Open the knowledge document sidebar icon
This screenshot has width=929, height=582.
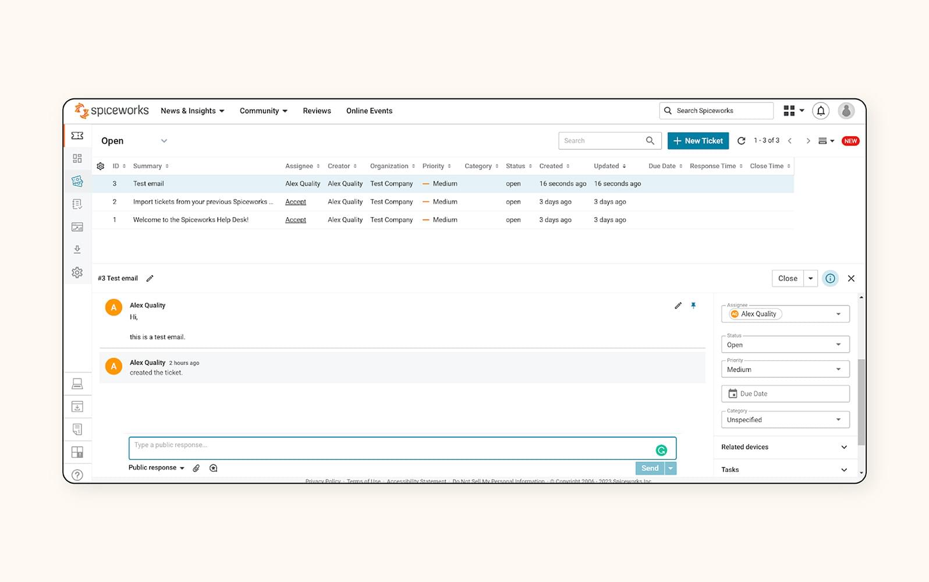(x=77, y=429)
